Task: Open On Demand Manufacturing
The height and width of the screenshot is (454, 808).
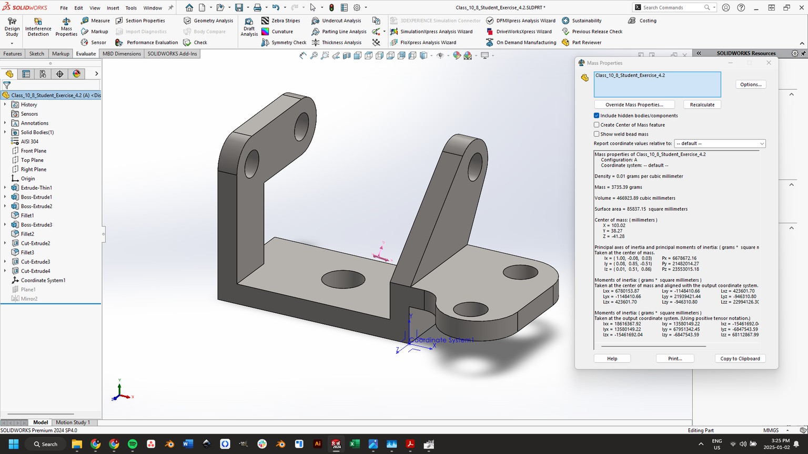Action: click(521, 43)
